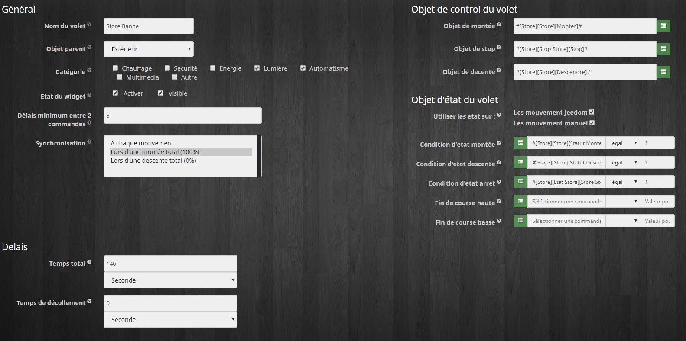Click Fin de course haute command field
Screen dimensions: 686x341
[566, 201]
